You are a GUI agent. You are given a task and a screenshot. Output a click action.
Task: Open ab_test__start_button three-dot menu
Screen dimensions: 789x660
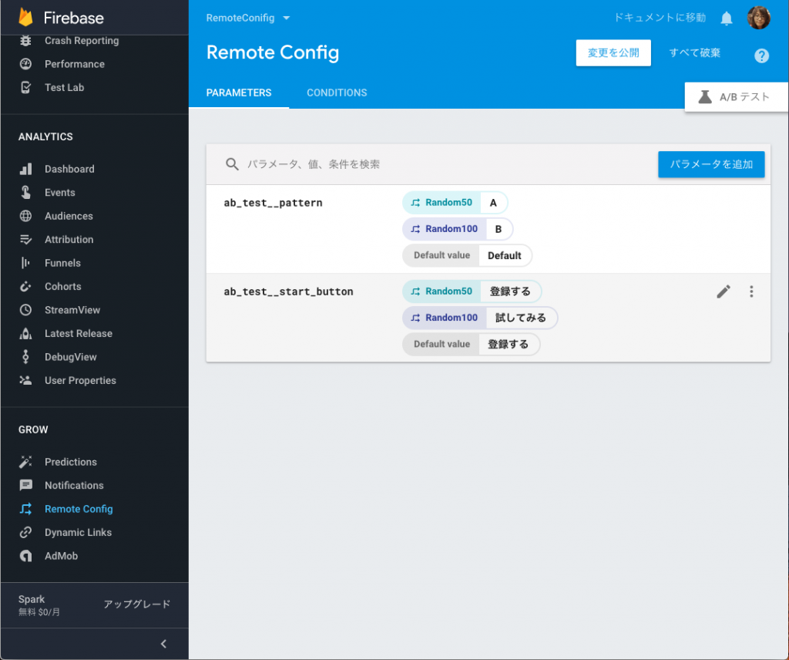[751, 291]
